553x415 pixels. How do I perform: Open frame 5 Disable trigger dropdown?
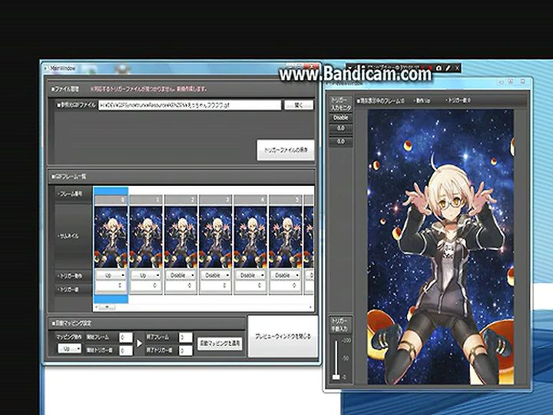pyautogui.click(x=286, y=275)
